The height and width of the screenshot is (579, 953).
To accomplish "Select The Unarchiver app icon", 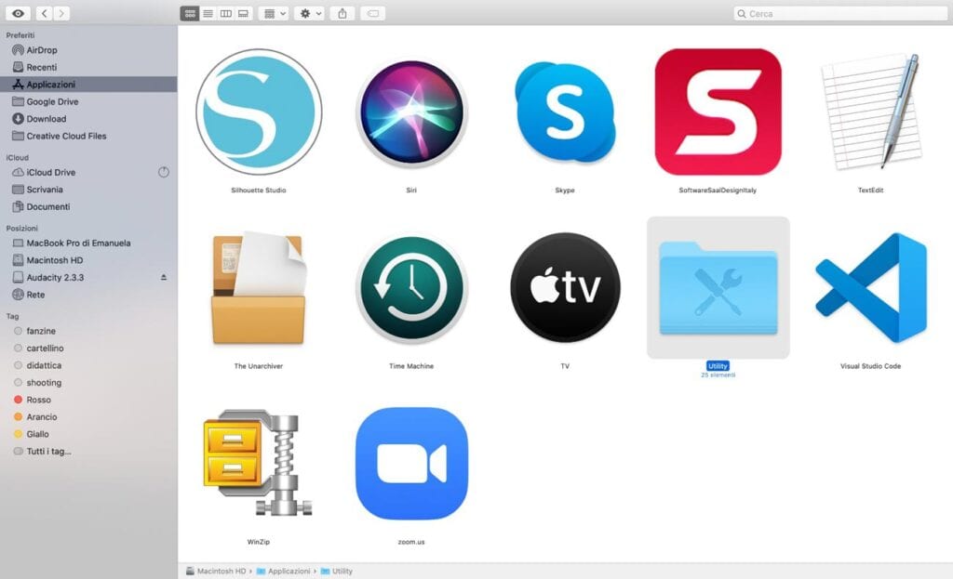I will point(259,288).
